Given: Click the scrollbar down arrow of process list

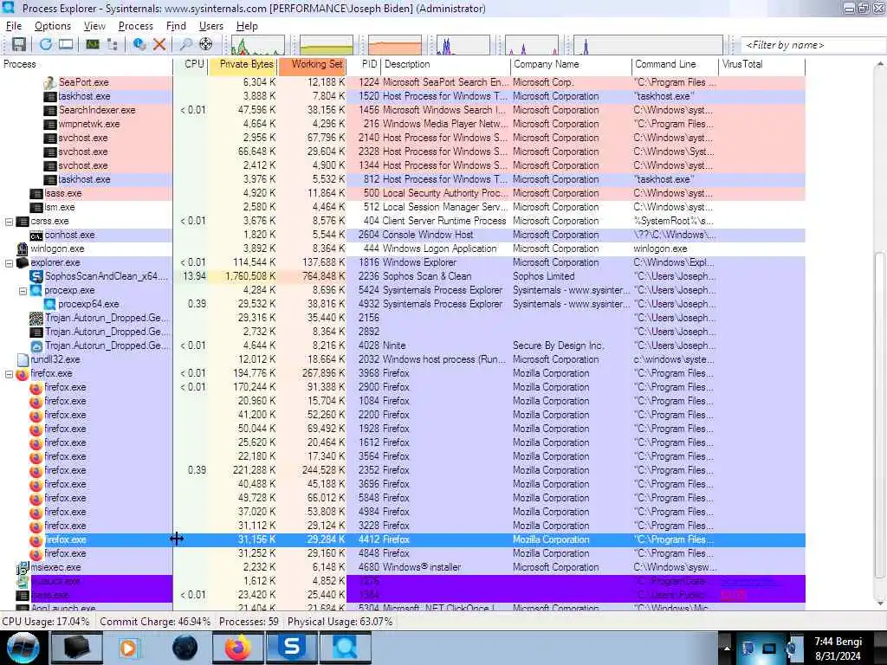Looking at the screenshot, I should (x=880, y=603).
